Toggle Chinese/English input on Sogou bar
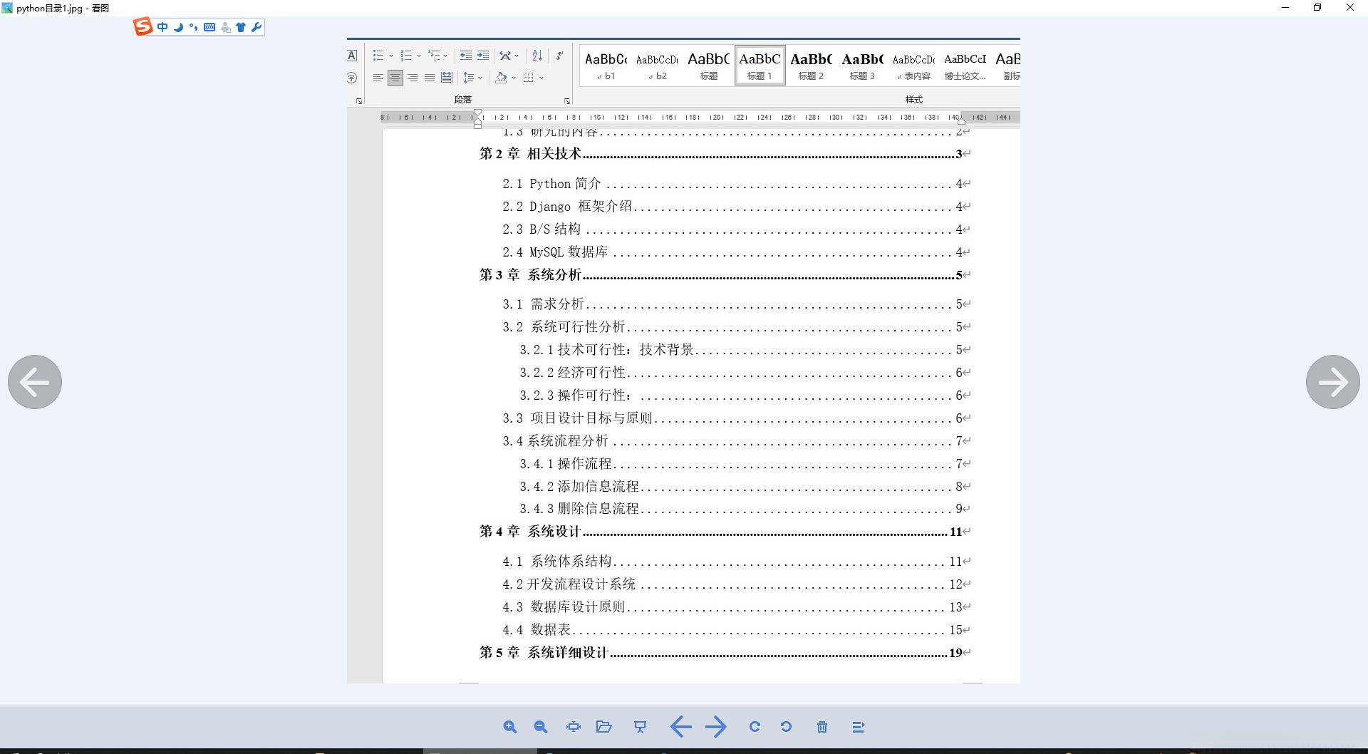This screenshot has height=754, width=1368. tap(162, 26)
